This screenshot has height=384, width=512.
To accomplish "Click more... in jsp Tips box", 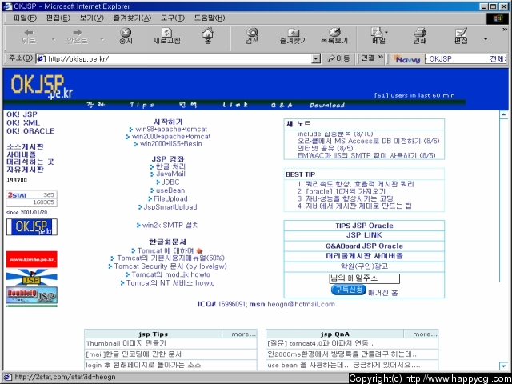I will 243,334.
